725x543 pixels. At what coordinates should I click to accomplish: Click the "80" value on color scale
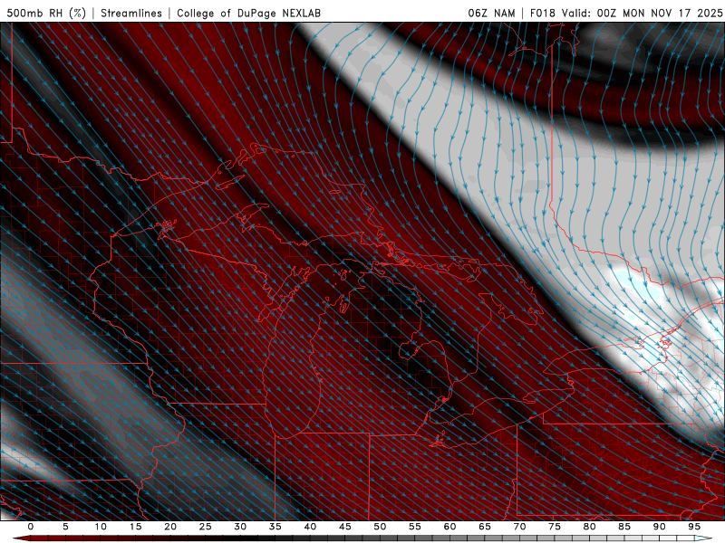tap(590, 527)
